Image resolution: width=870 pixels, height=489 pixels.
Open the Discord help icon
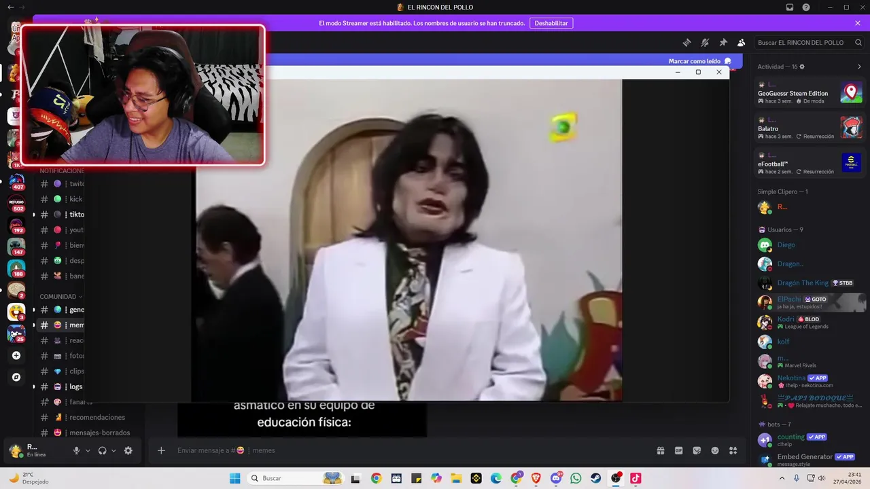tap(806, 7)
